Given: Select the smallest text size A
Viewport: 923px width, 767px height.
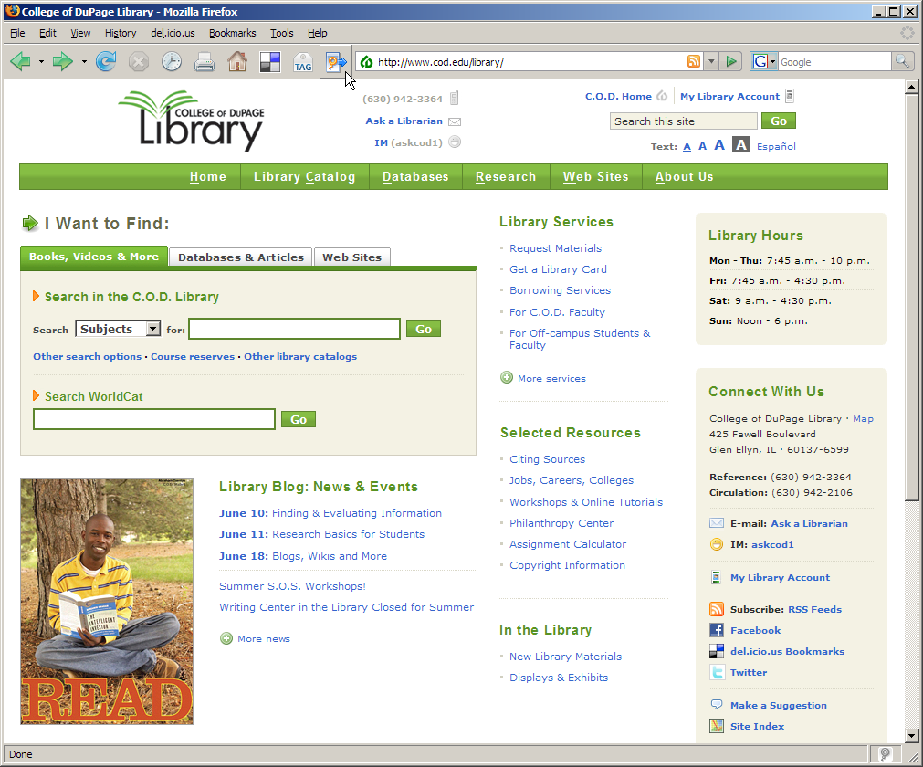Looking at the screenshot, I should click(687, 146).
